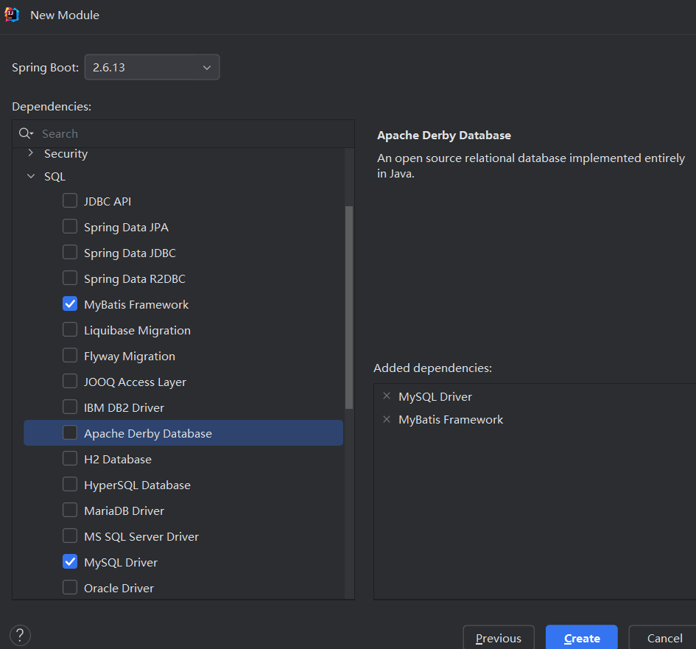Remove MyBatis Framework from added dependencies
The height and width of the screenshot is (649, 696).
pyautogui.click(x=387, y=419)
